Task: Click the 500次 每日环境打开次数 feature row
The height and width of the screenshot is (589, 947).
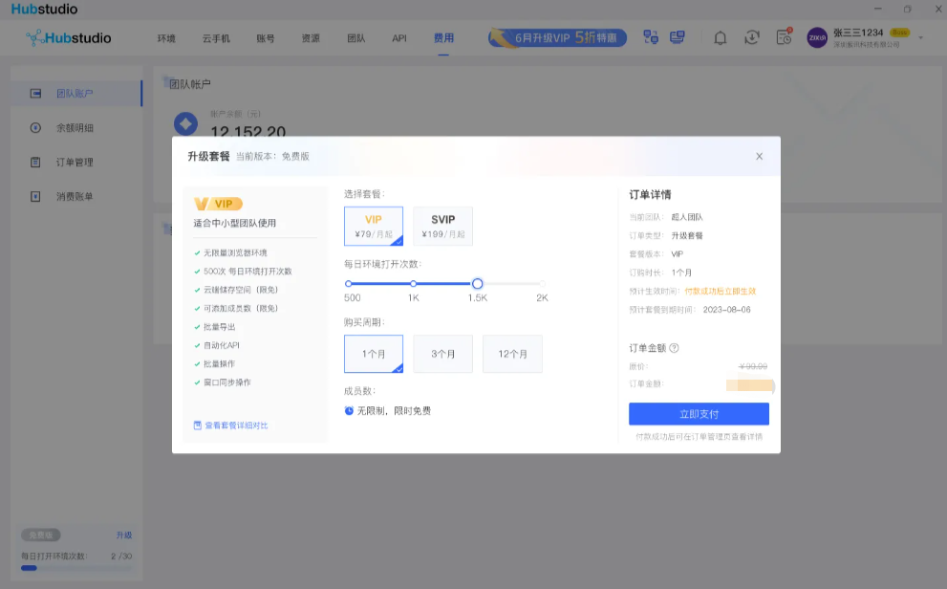Action: (243, 272)
